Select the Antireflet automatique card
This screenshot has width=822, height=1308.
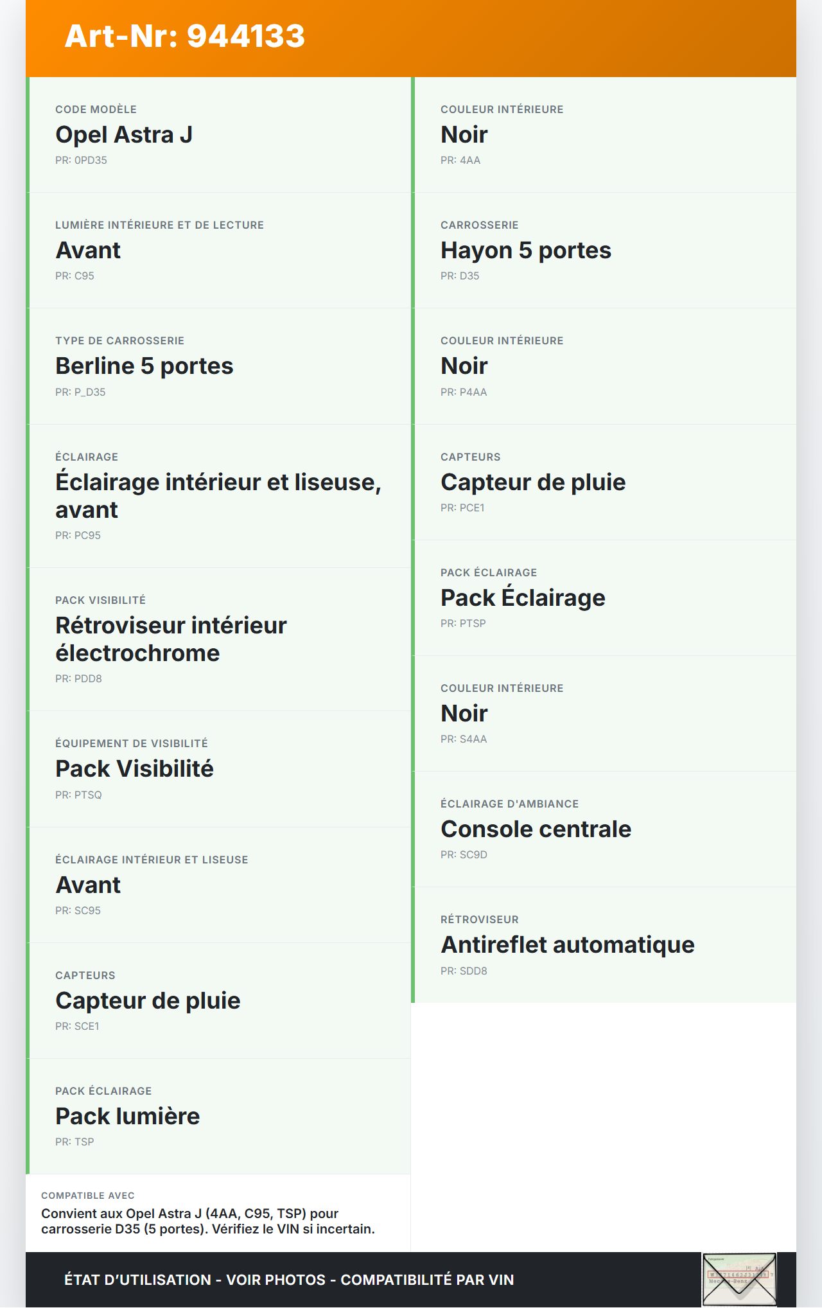point(604,944)
